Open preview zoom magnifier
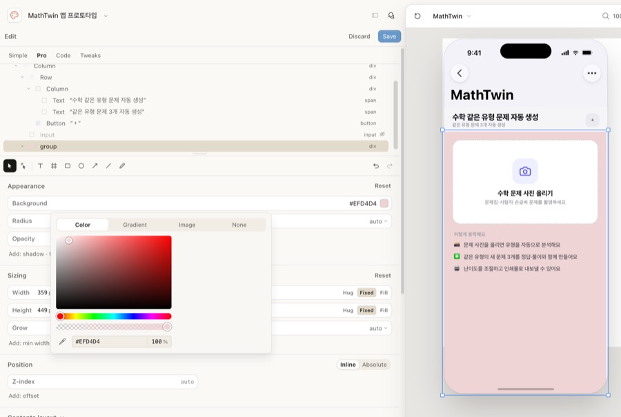This screenshot has height=417, width=621. click(x=606, y=16)
